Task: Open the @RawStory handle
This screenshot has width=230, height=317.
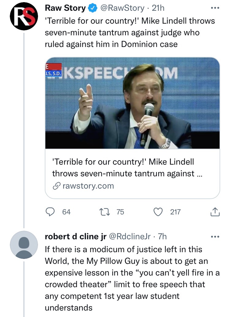Action: (x=122, y=8)
